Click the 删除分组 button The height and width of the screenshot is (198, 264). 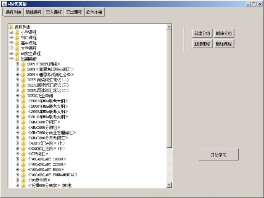(x=224, y=33)
